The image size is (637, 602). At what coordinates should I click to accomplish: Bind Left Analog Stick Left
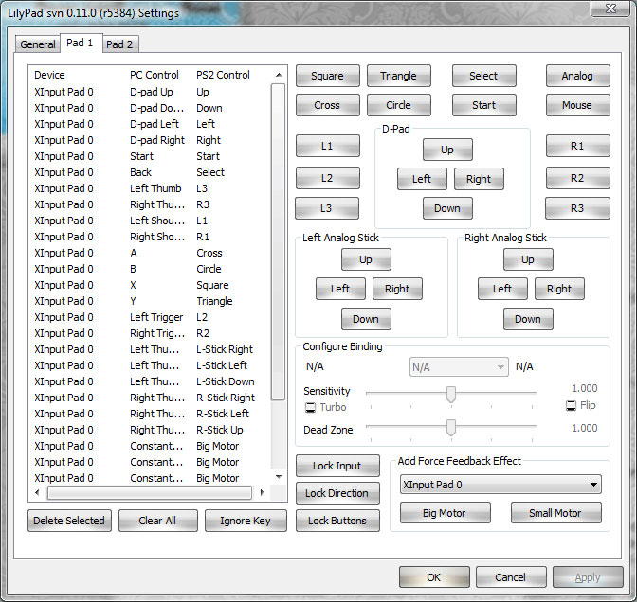[x=340, y=289]
